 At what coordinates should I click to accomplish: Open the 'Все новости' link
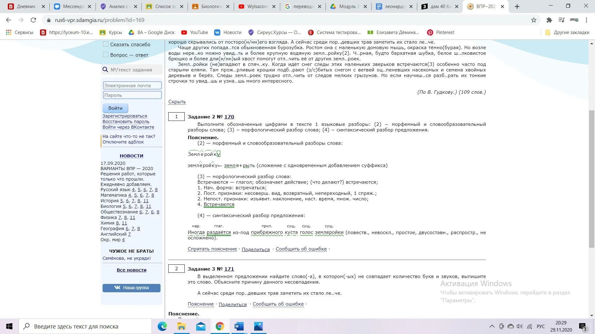tap(131, 270)
